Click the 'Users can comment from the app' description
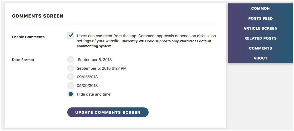Viewport: 294px width, 131px height. [146, 38]
